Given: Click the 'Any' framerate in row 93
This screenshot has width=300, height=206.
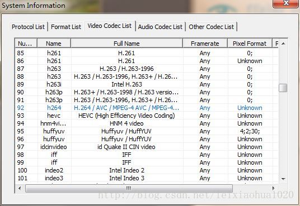Looking at the screenshot, I should [205, 116].
